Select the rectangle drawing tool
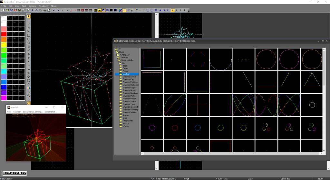 coord(29,35)
